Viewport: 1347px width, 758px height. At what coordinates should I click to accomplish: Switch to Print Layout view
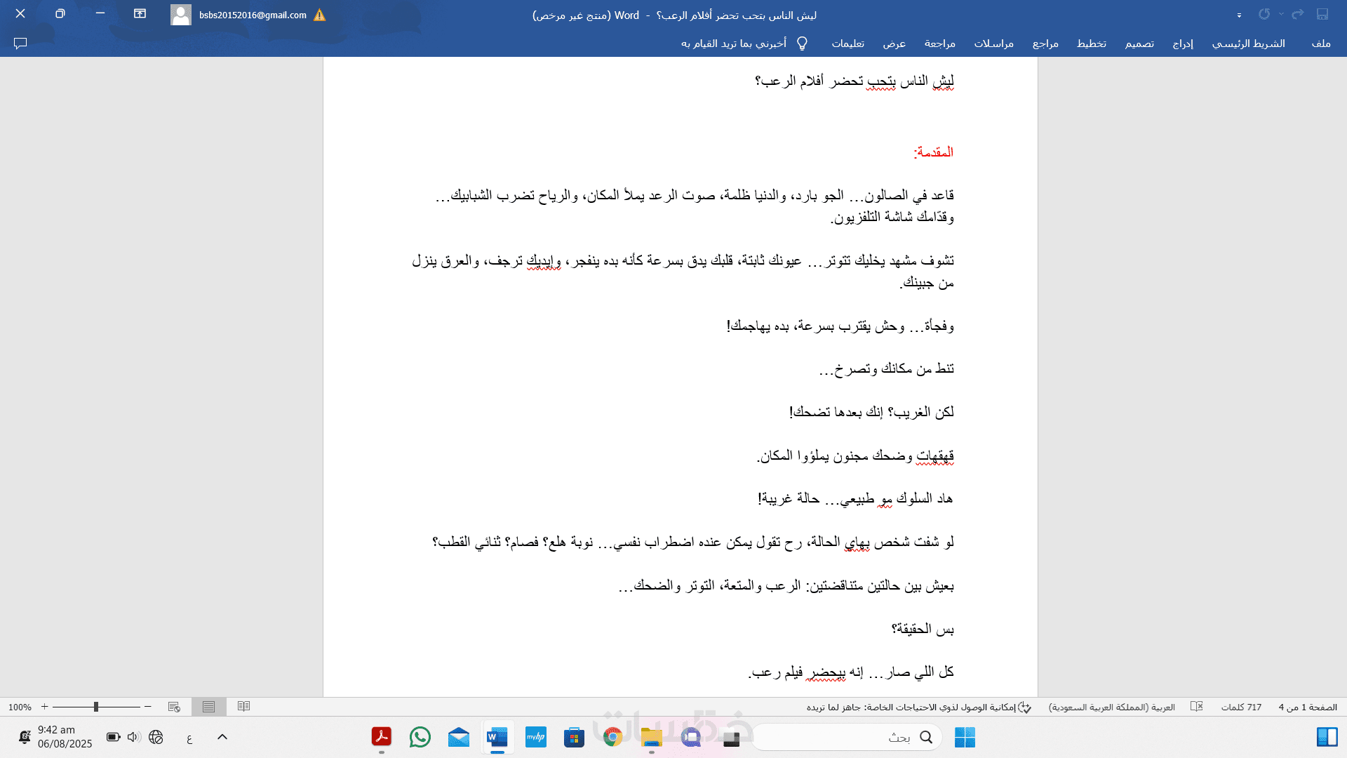click(x=209, y=707)
